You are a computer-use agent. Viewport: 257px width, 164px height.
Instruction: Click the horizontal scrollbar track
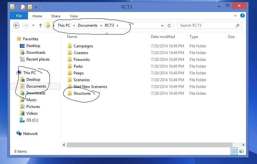(x=154, y=145)
